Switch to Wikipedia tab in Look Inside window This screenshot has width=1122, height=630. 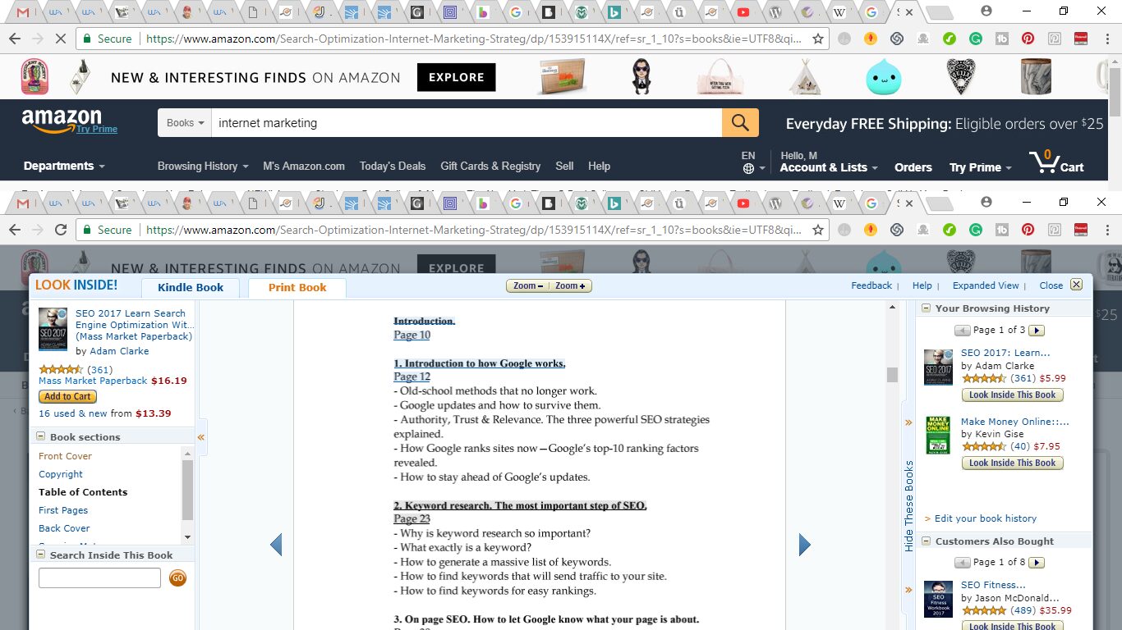tap(839, 203)
